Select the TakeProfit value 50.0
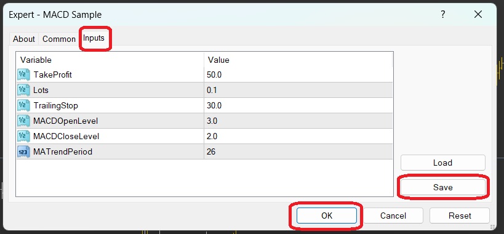Image resolution: width=504 pixels, height=234 pixels. click(x=214, y=75)
